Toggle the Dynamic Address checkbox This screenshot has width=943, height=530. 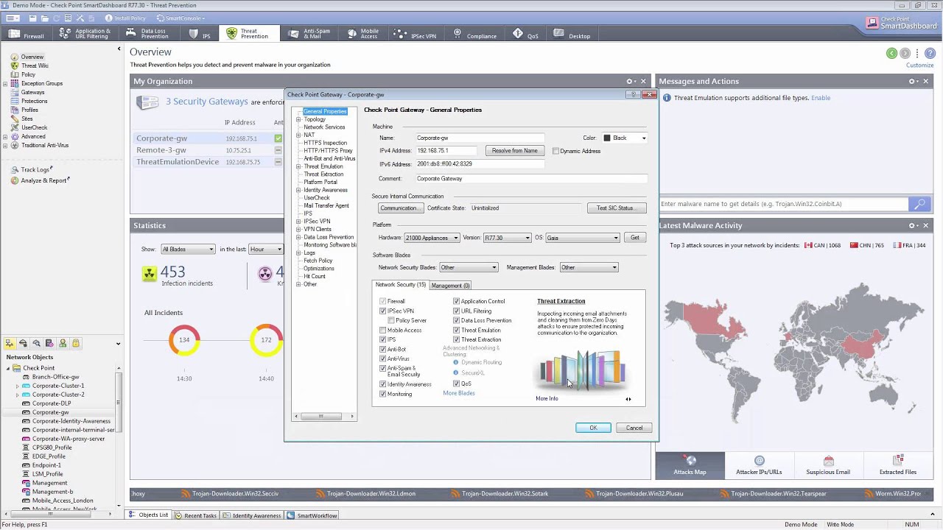click(x=555, y=151)
